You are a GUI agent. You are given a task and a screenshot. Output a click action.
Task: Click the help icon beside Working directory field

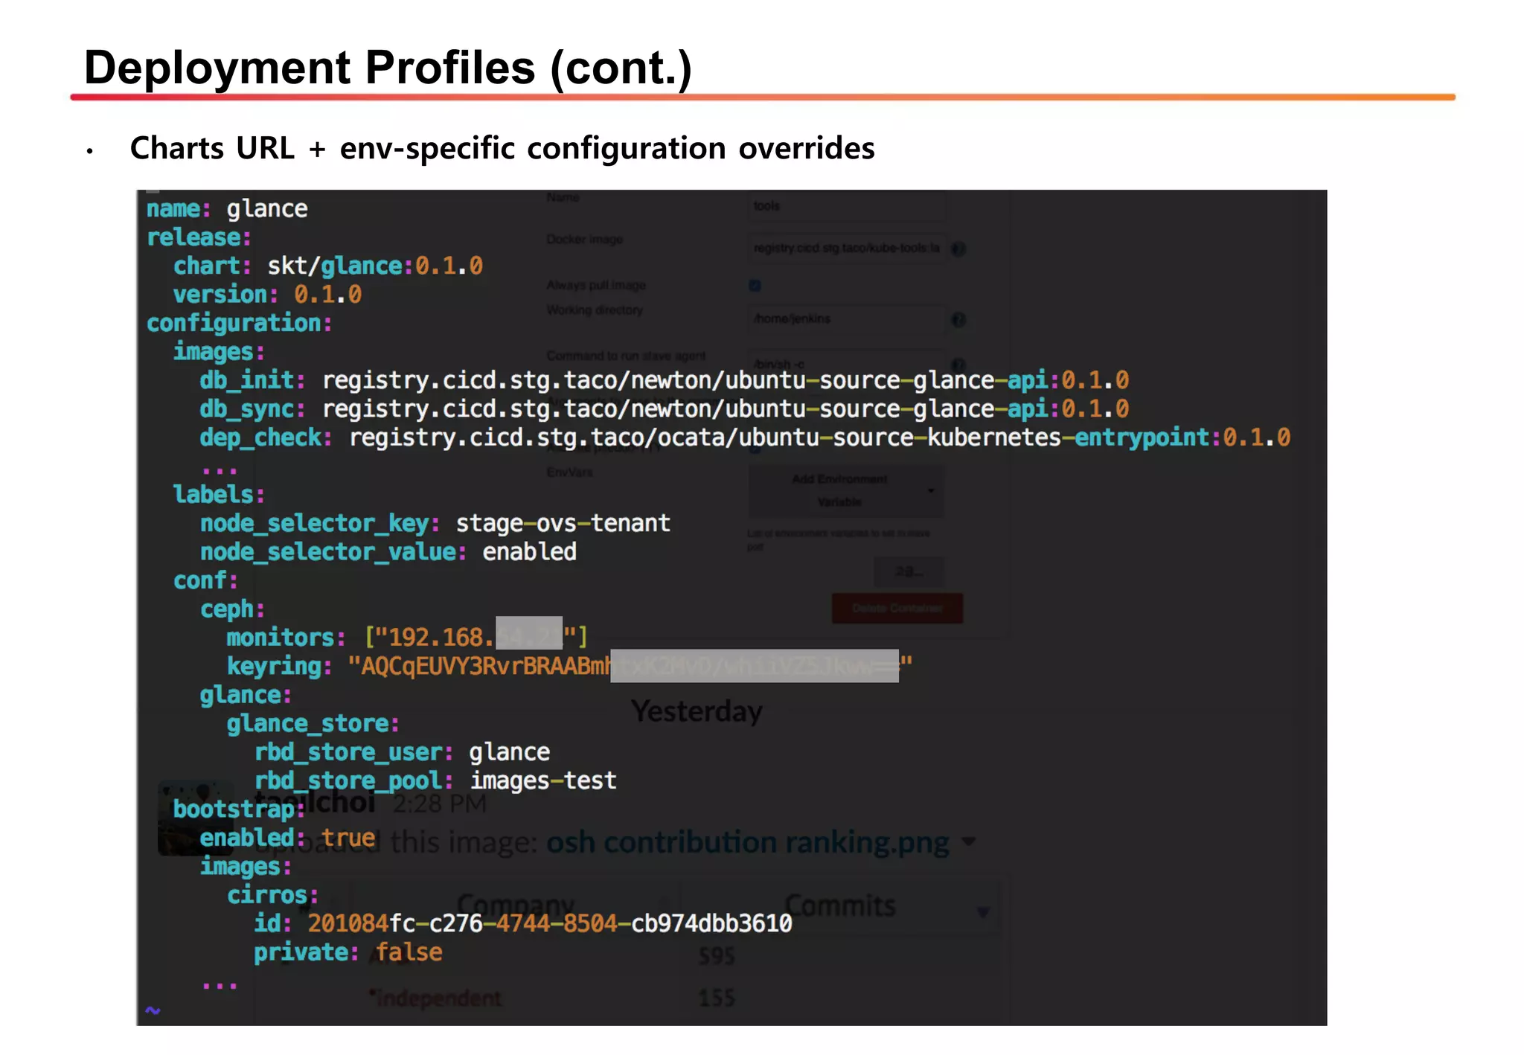point(958,320)
